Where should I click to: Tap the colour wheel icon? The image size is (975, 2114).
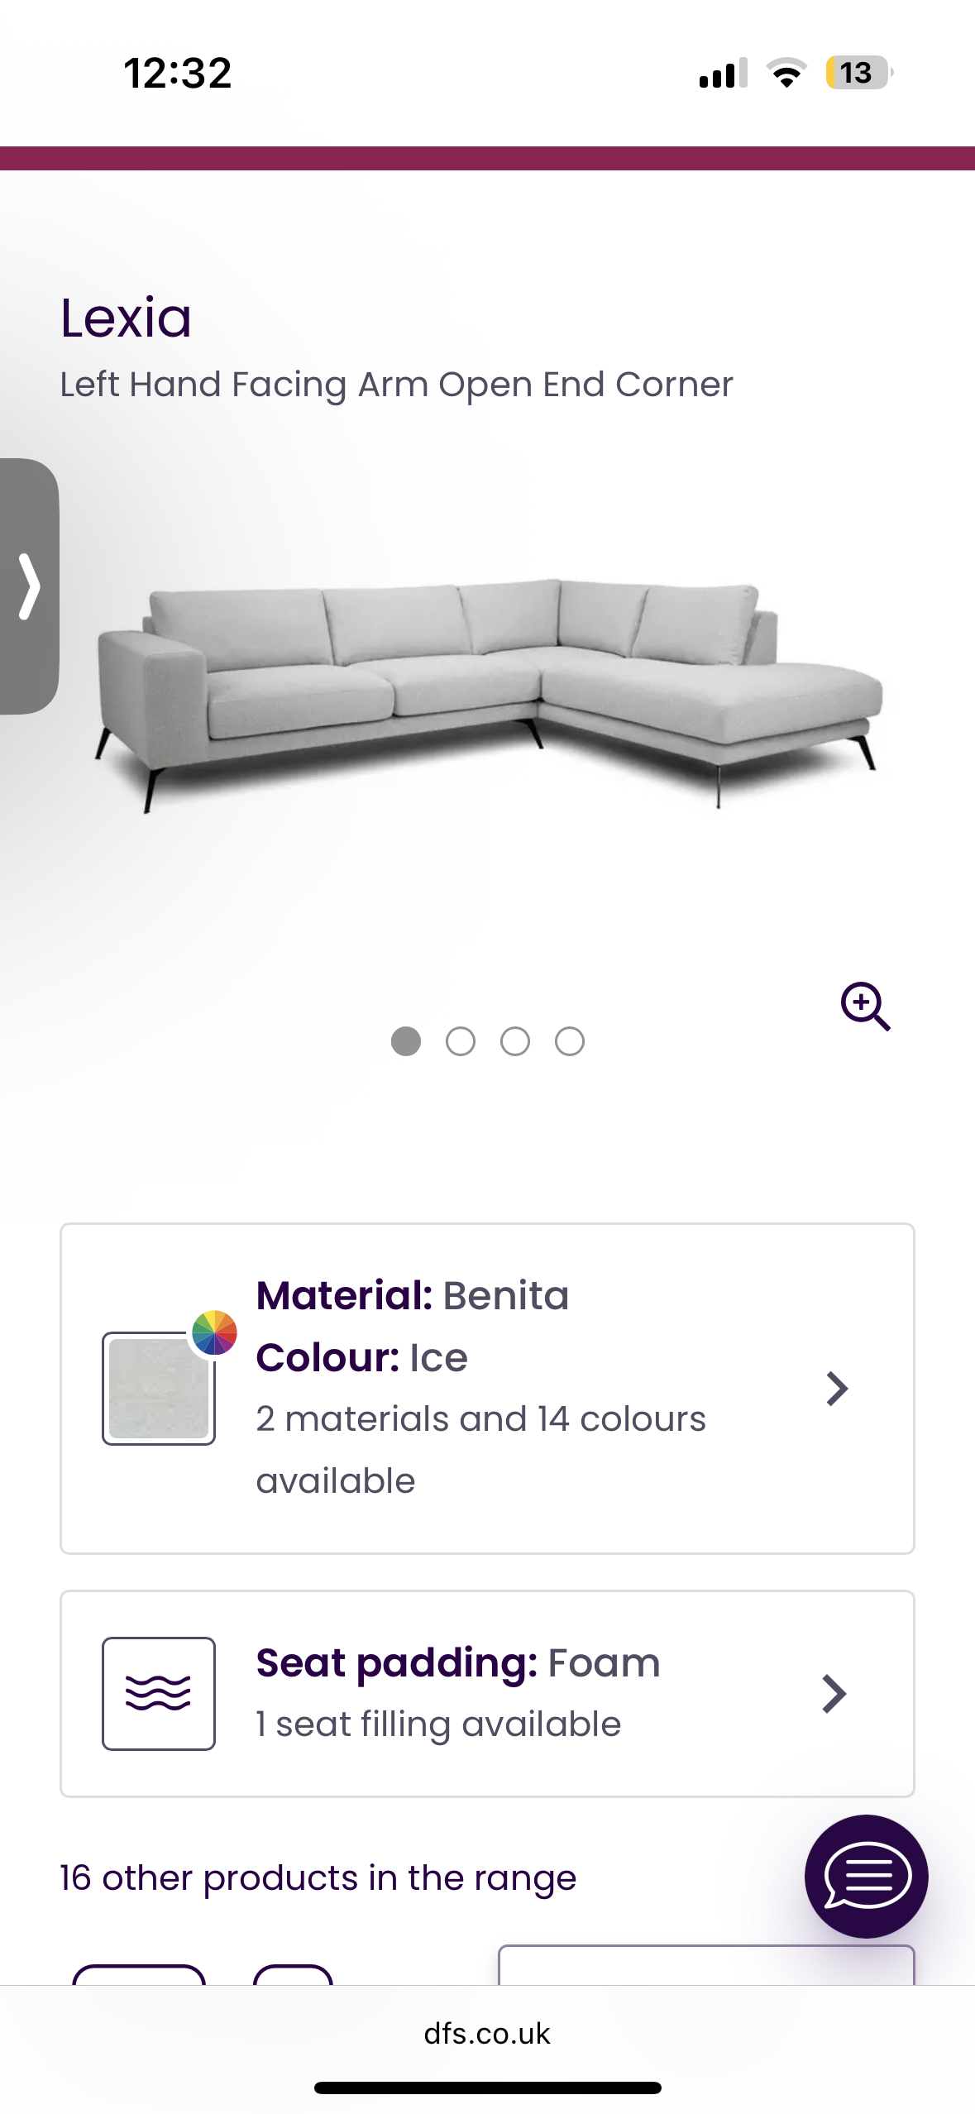(x=214, y=1332)
